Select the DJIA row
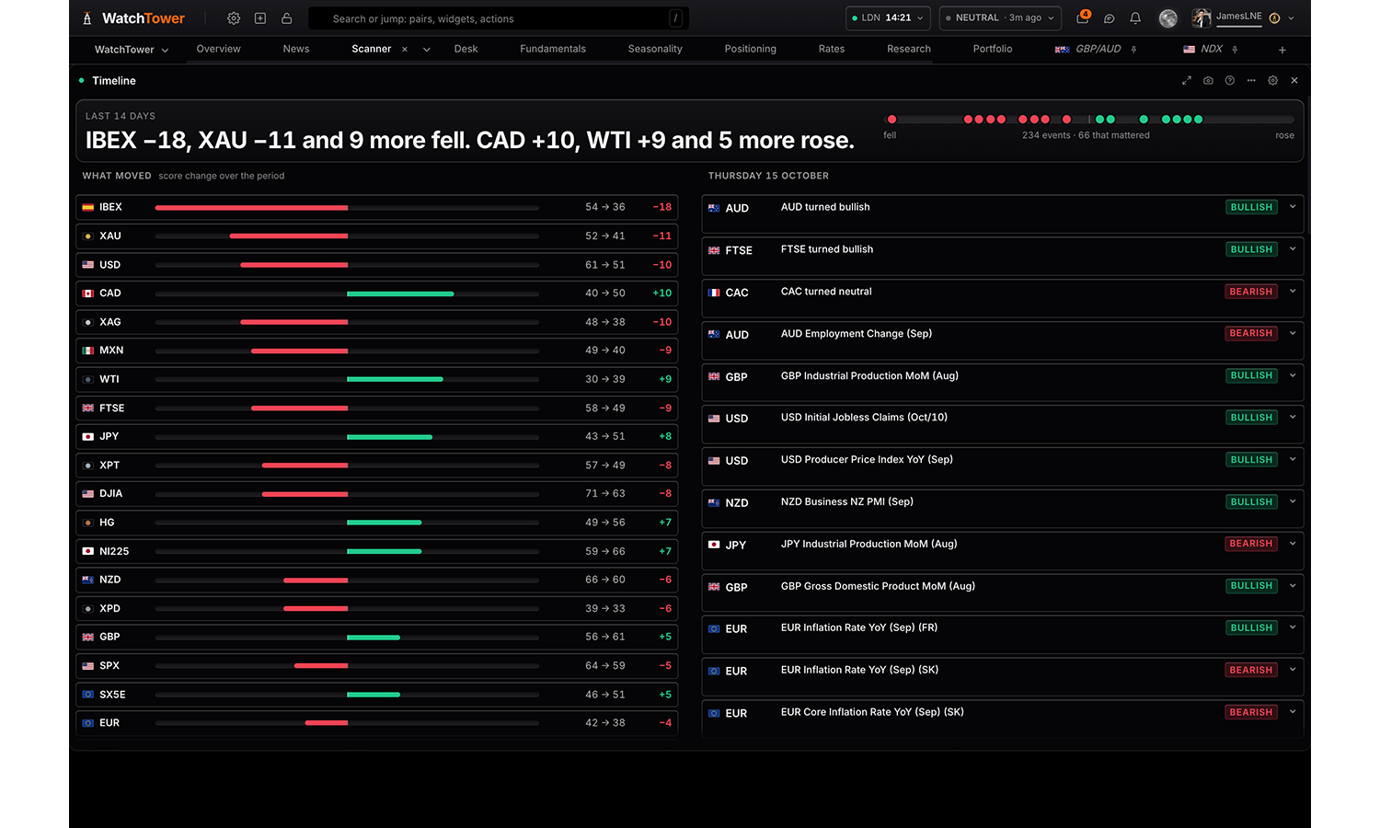This screenshot has height=828, width=1380. 377,494
